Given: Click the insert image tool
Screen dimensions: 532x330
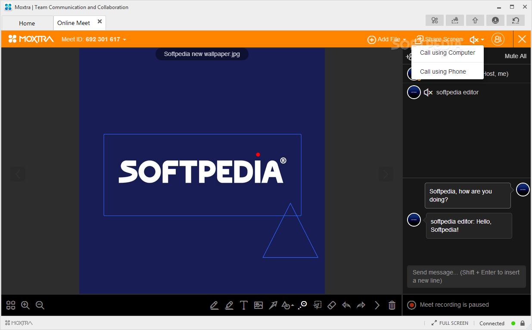Looking at the screenshot, I should point(258,305).
